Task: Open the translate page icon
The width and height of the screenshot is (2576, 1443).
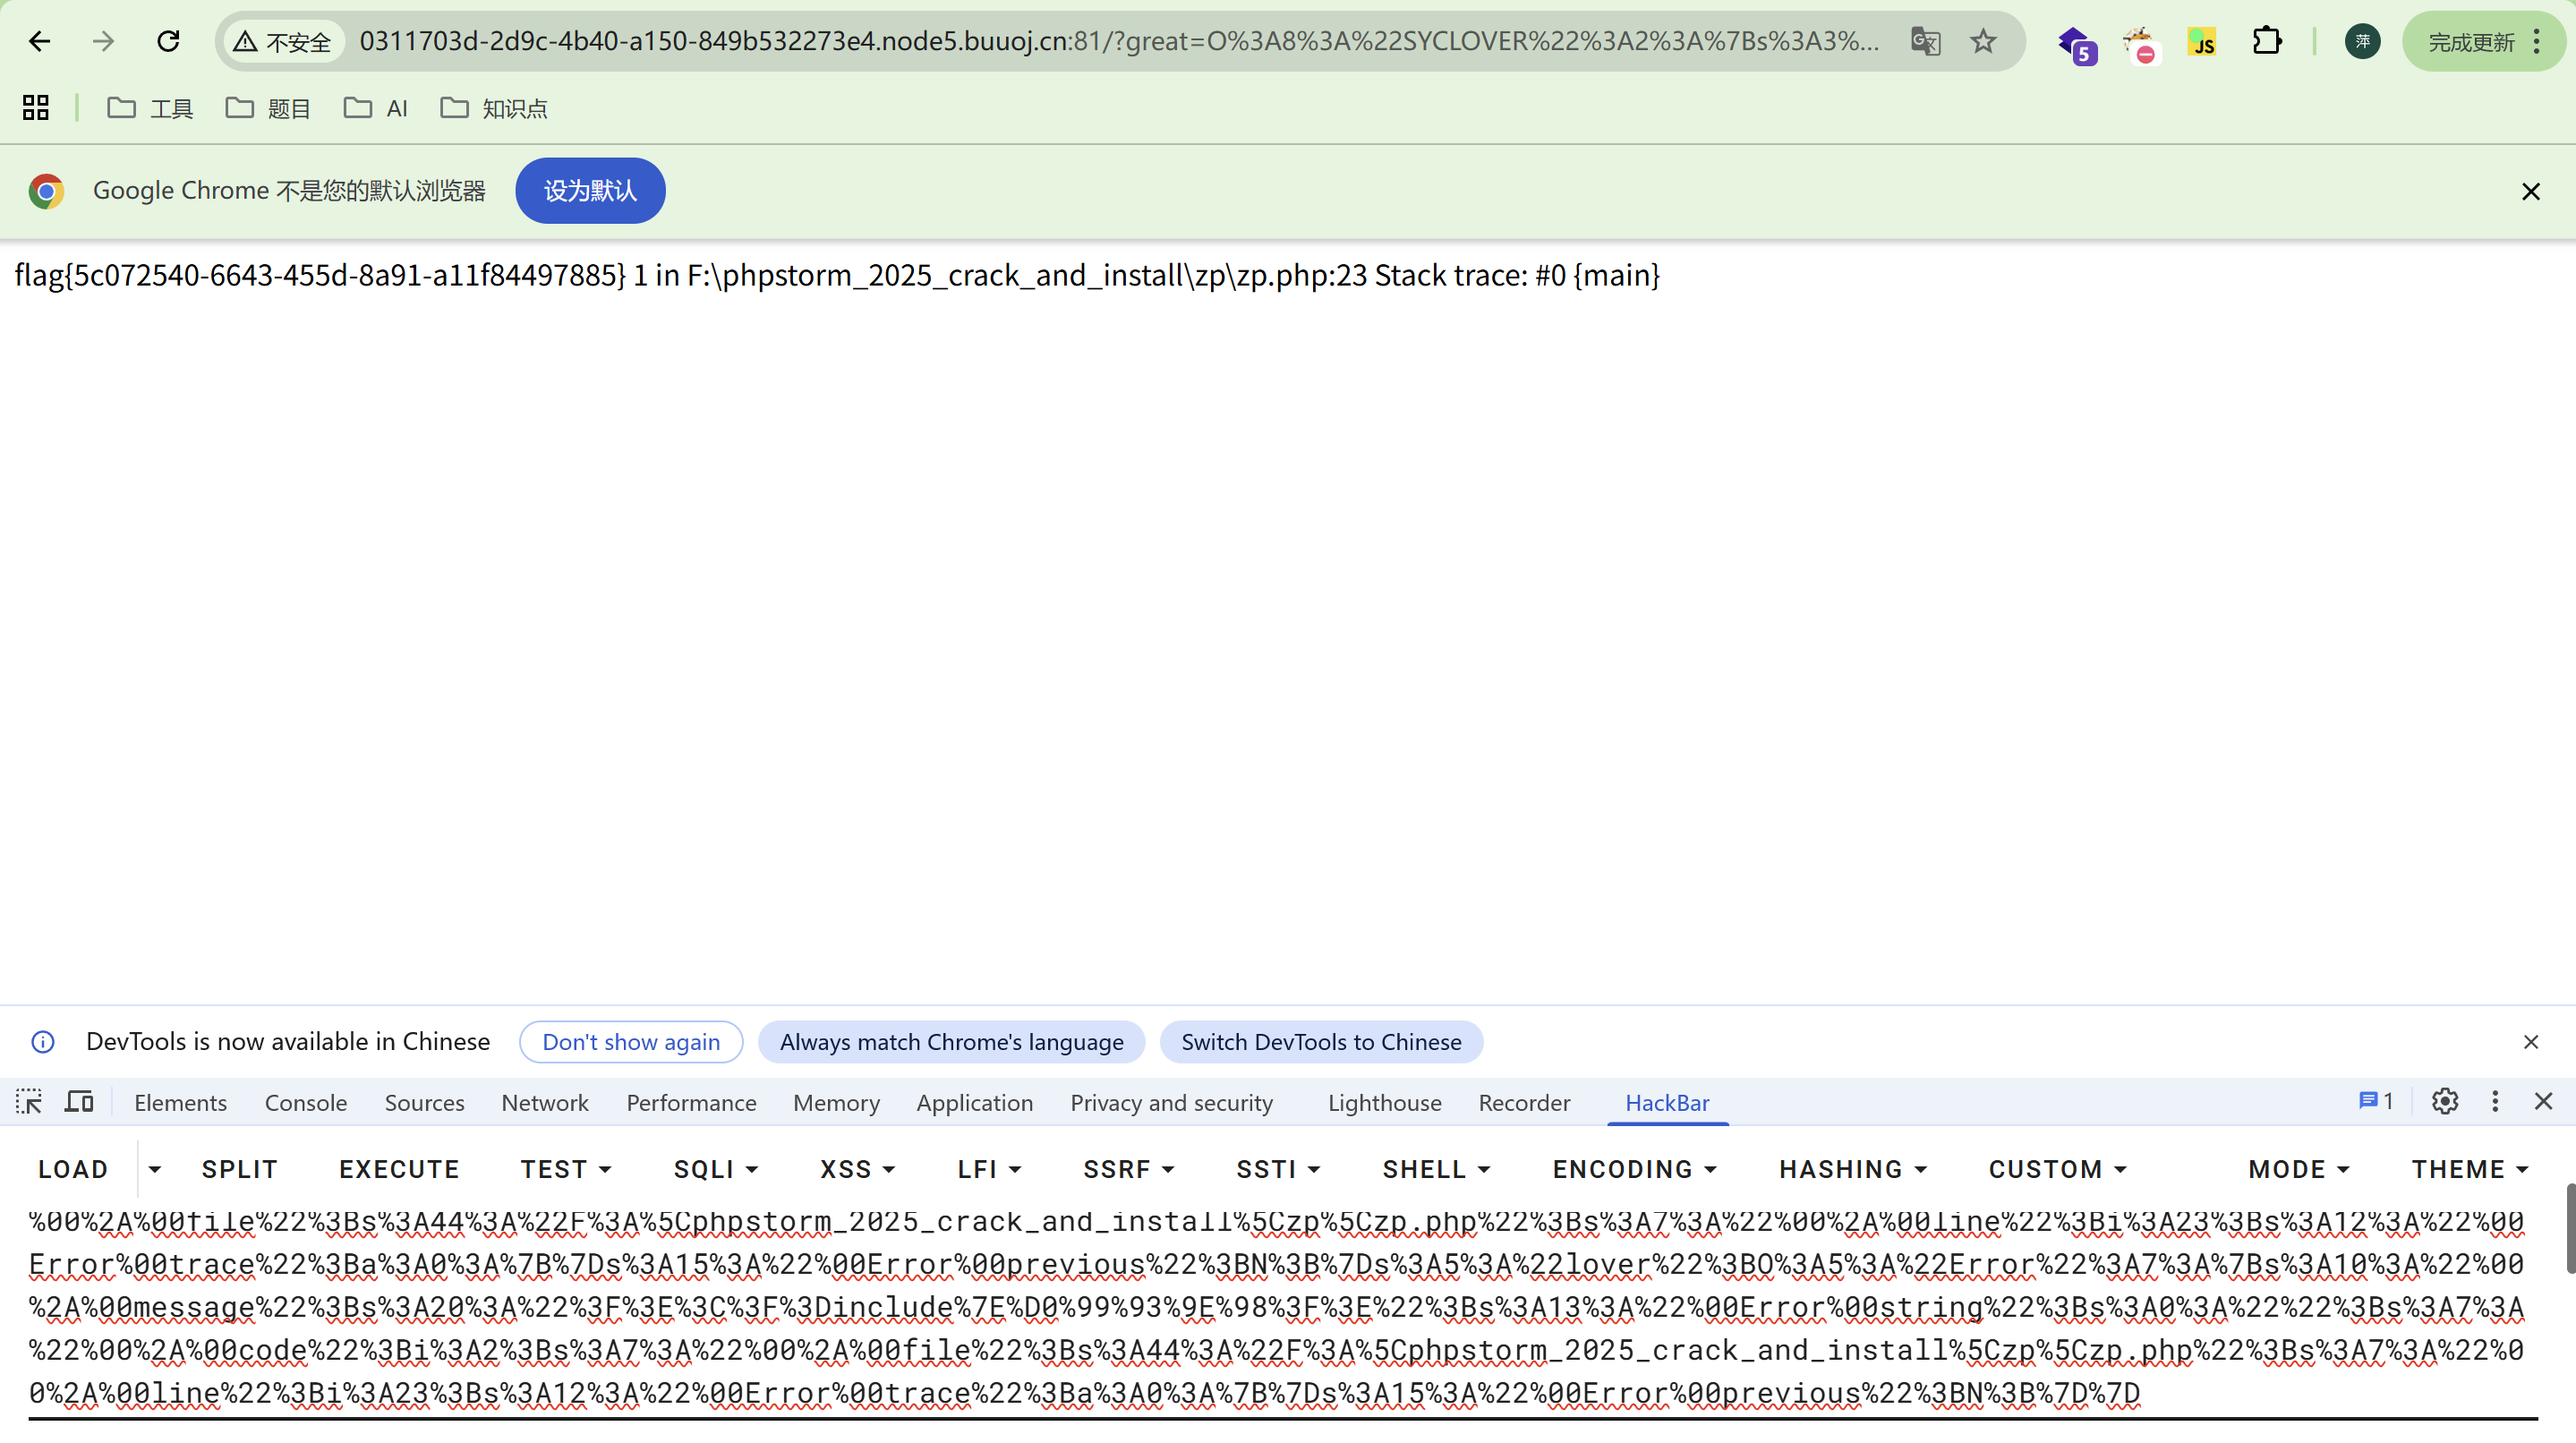Action: tap(1925, 41)
